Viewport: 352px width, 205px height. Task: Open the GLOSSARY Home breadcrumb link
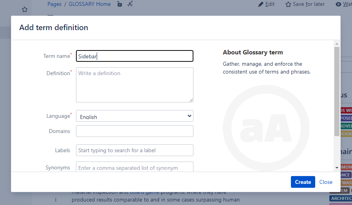[x=90, y=4]
